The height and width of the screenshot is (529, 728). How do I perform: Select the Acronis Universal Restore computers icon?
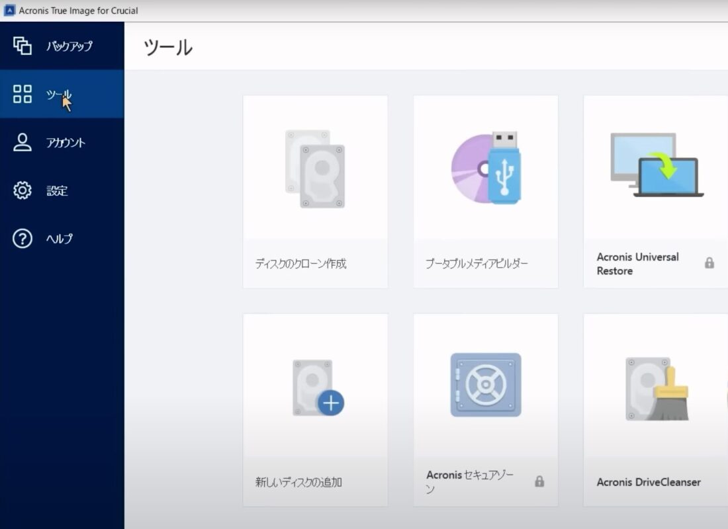pyautogui.click(x=655, y=165)
